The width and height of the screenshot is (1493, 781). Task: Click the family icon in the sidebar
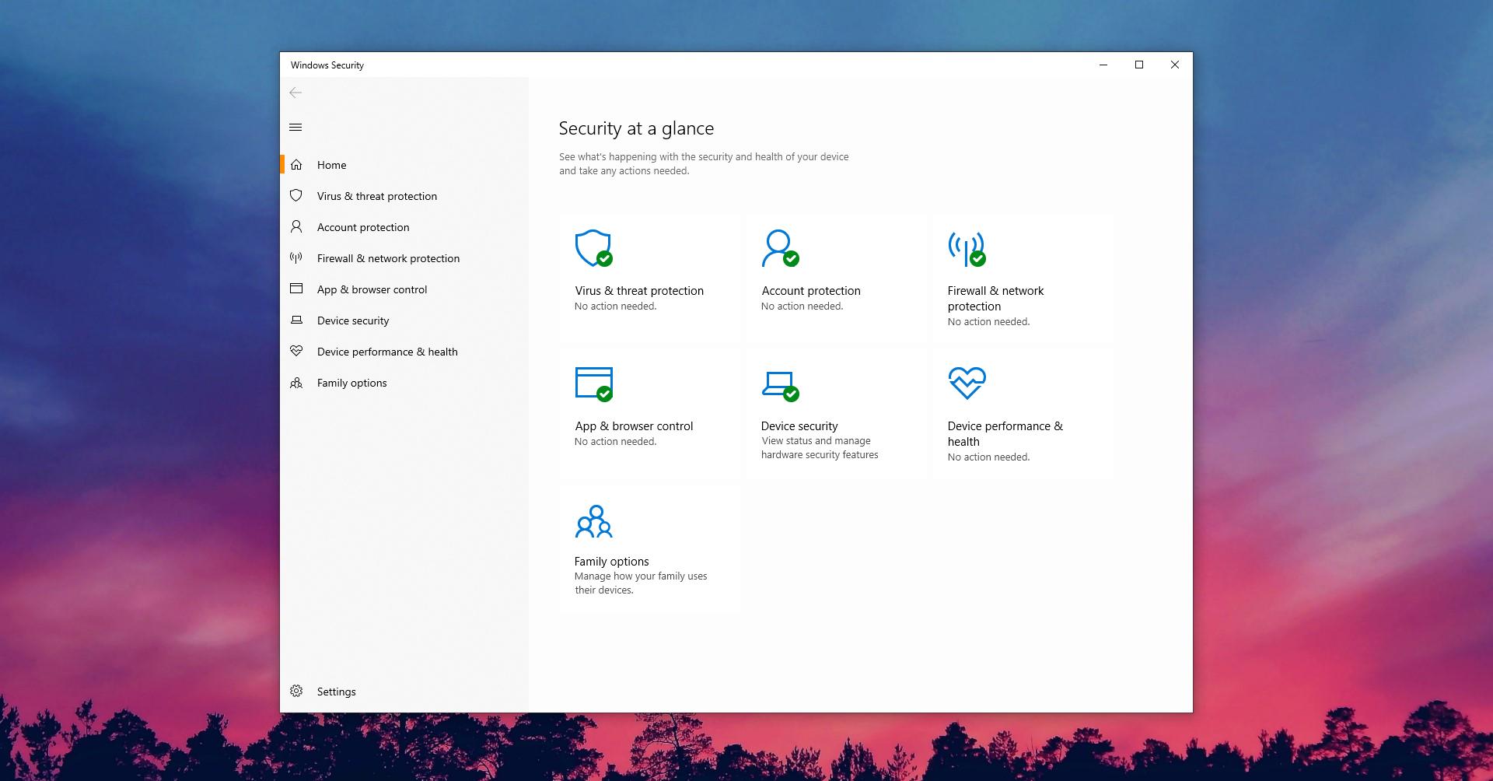coord(296,383)
